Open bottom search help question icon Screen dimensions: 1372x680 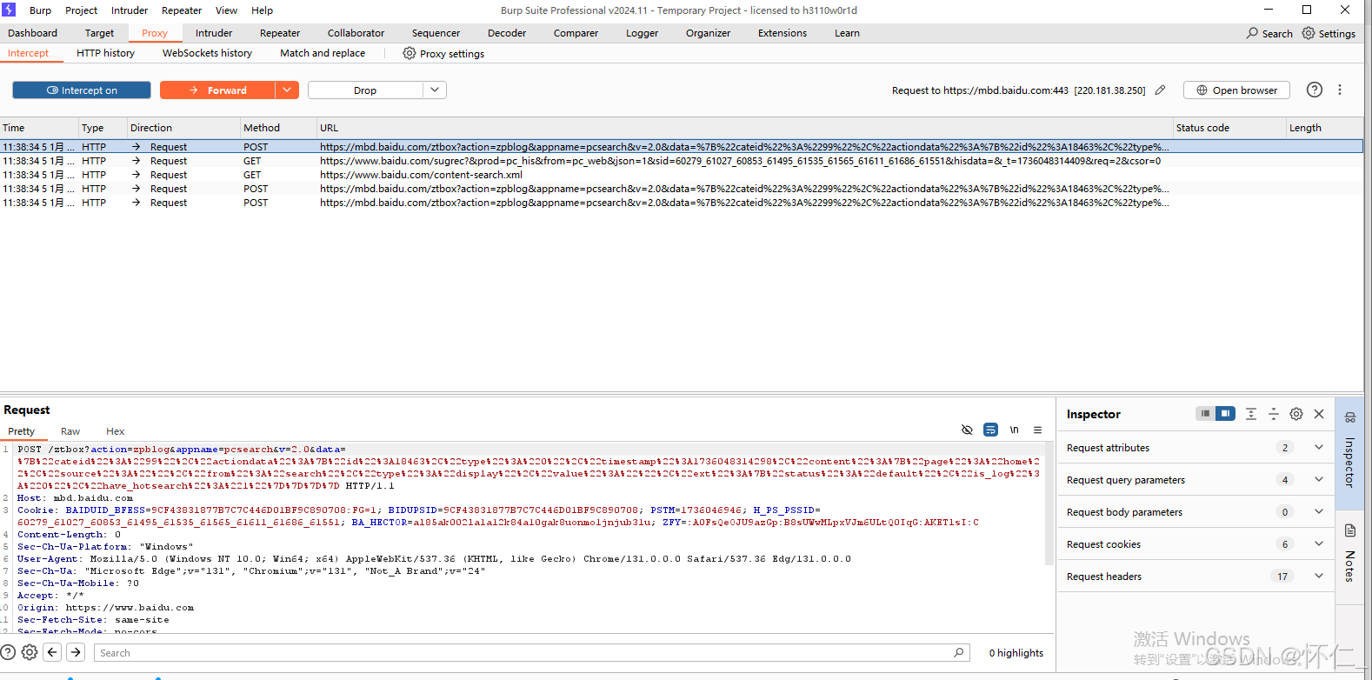point(8,652)
